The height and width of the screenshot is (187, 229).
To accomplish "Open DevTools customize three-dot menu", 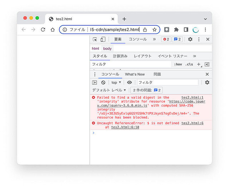I will [x=199, y=39].
